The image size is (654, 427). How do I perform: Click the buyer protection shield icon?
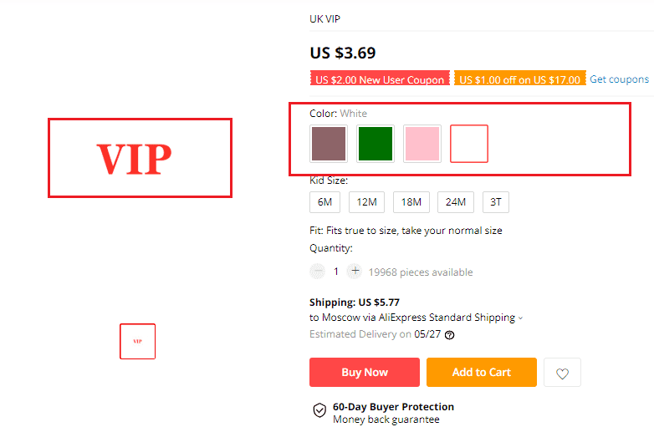pos(319,410)
